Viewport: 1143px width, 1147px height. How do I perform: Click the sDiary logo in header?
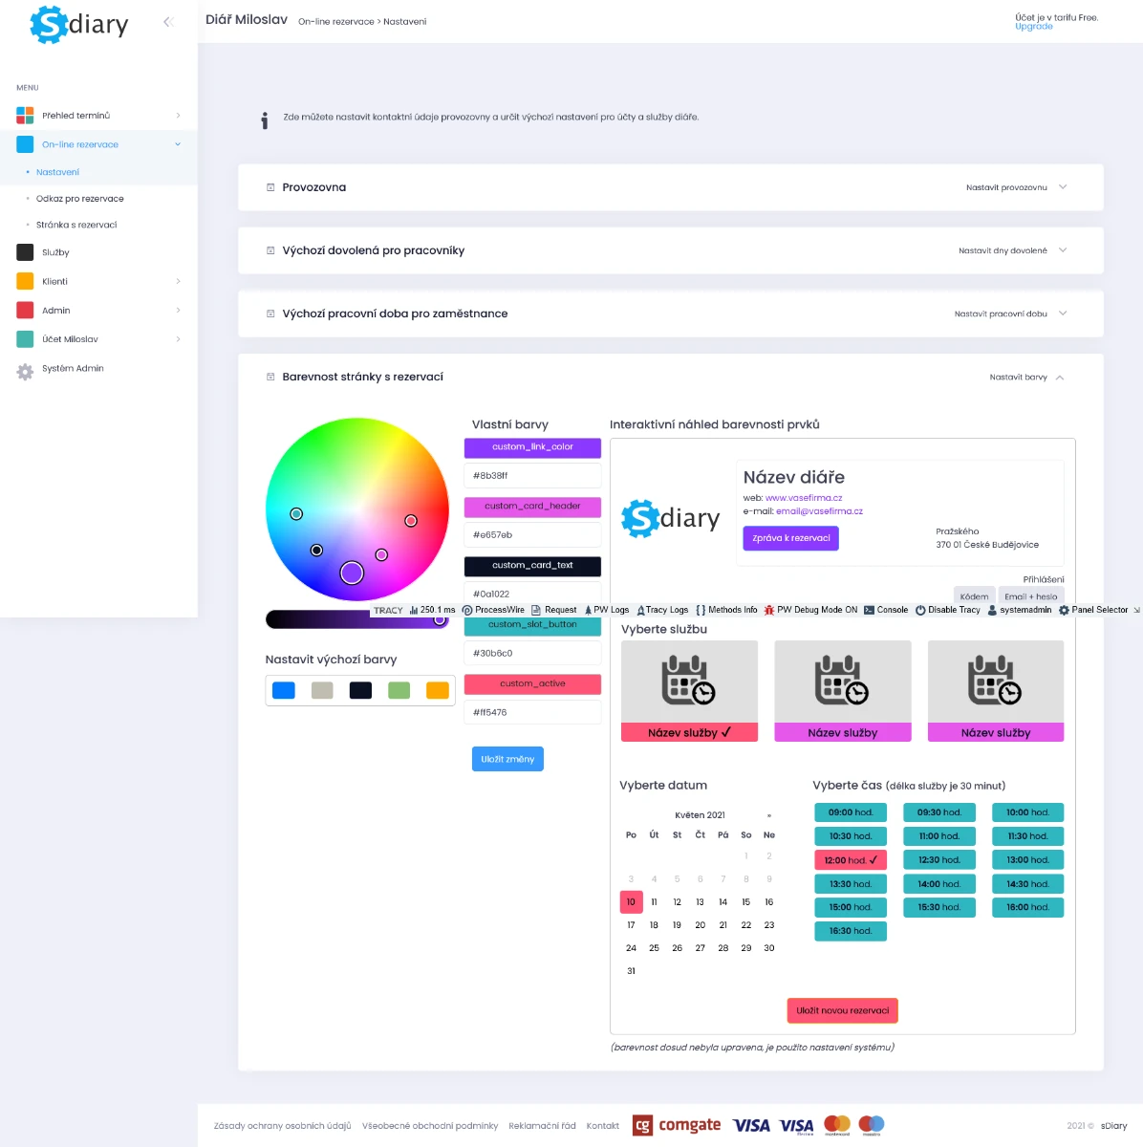click(x=79, y=24)
